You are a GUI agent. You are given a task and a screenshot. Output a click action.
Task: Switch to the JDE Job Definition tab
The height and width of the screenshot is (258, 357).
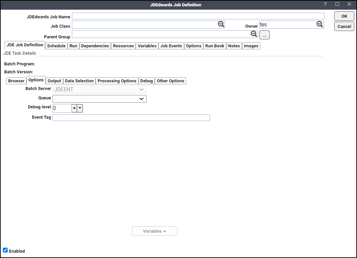25,45
